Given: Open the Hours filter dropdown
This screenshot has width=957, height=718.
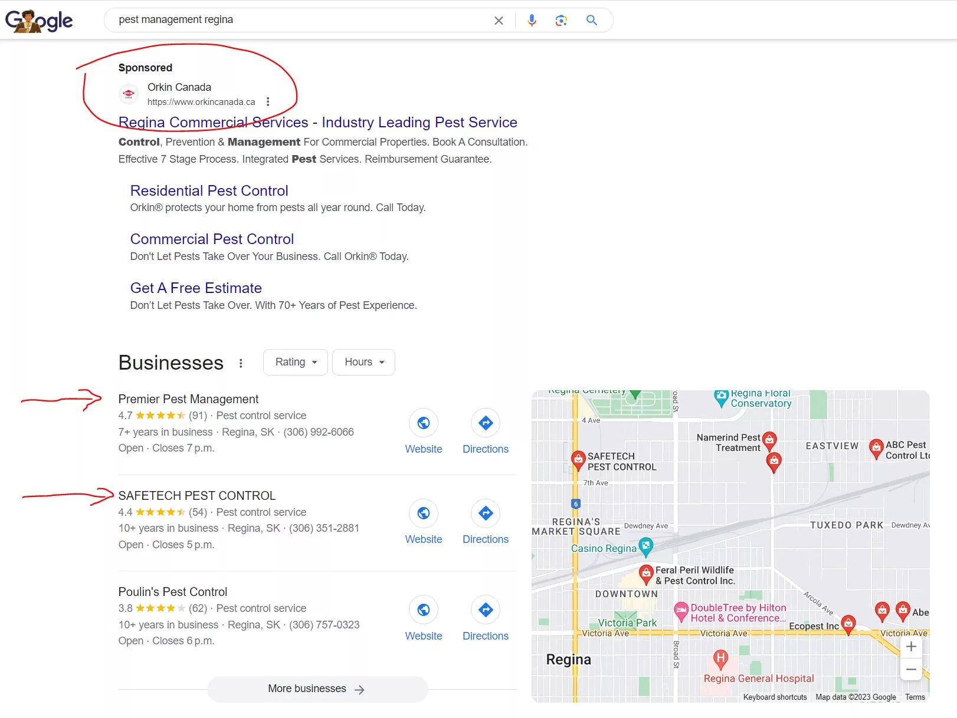Looking at the screenshot, I should tap(364, 362).
